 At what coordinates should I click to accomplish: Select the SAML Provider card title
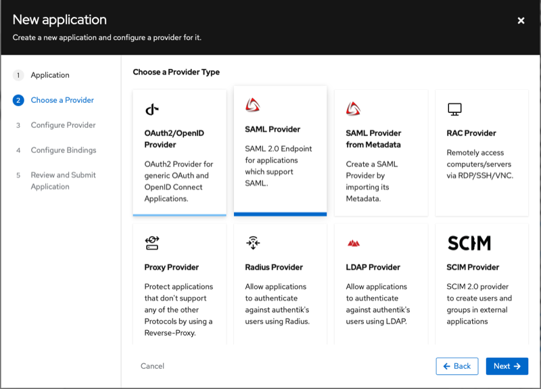[x=273, y=129]
